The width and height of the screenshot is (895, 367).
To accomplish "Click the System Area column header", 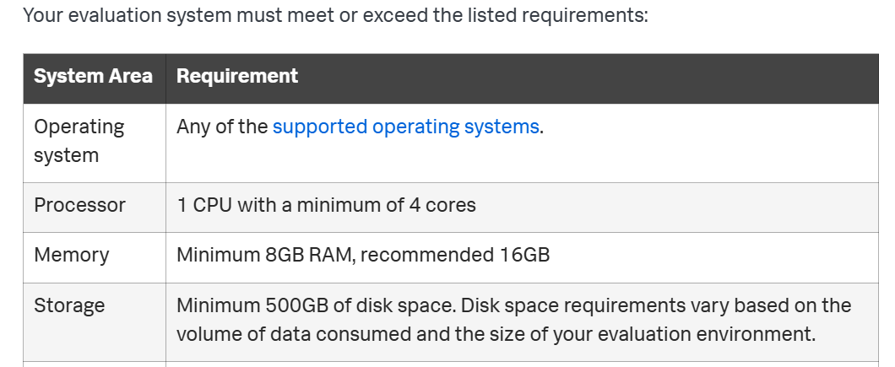I will coord(93,76).
